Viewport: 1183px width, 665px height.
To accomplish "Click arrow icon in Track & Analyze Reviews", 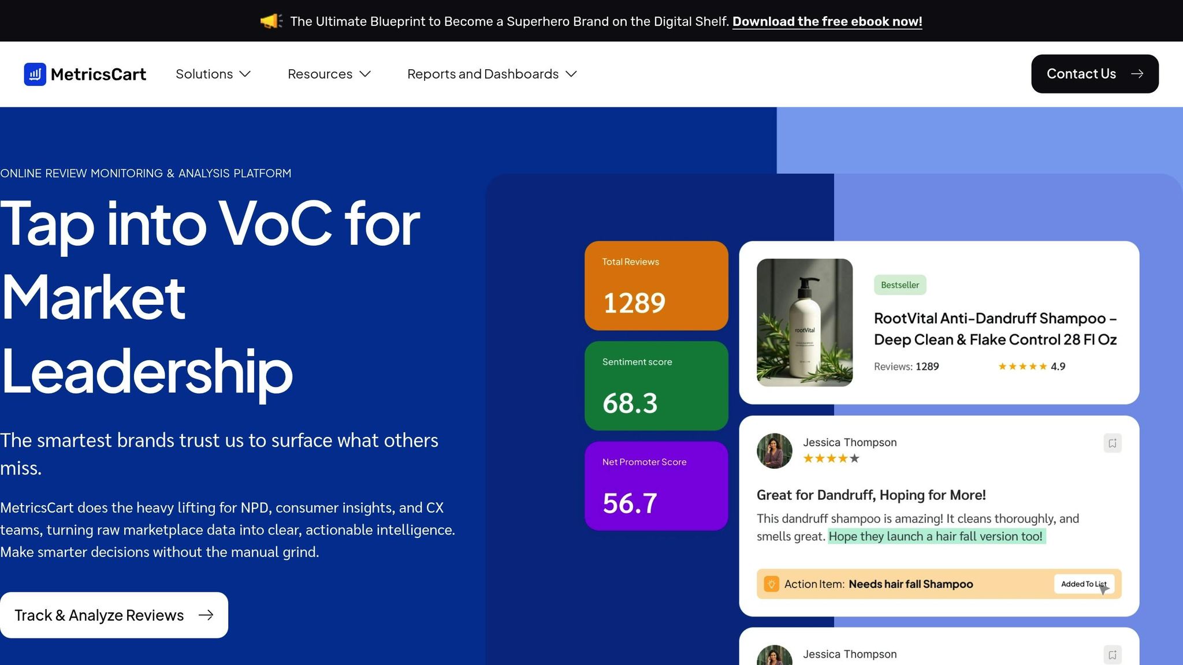I will pos(206,615).
